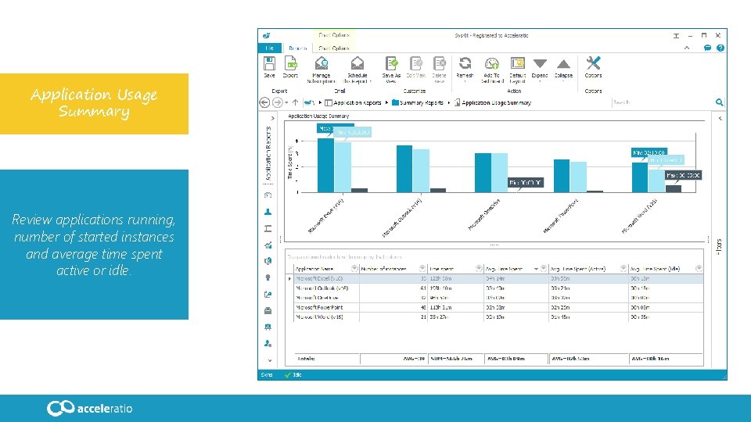Click the dashboard gauge icon in the sidebar

click(268, 195)
